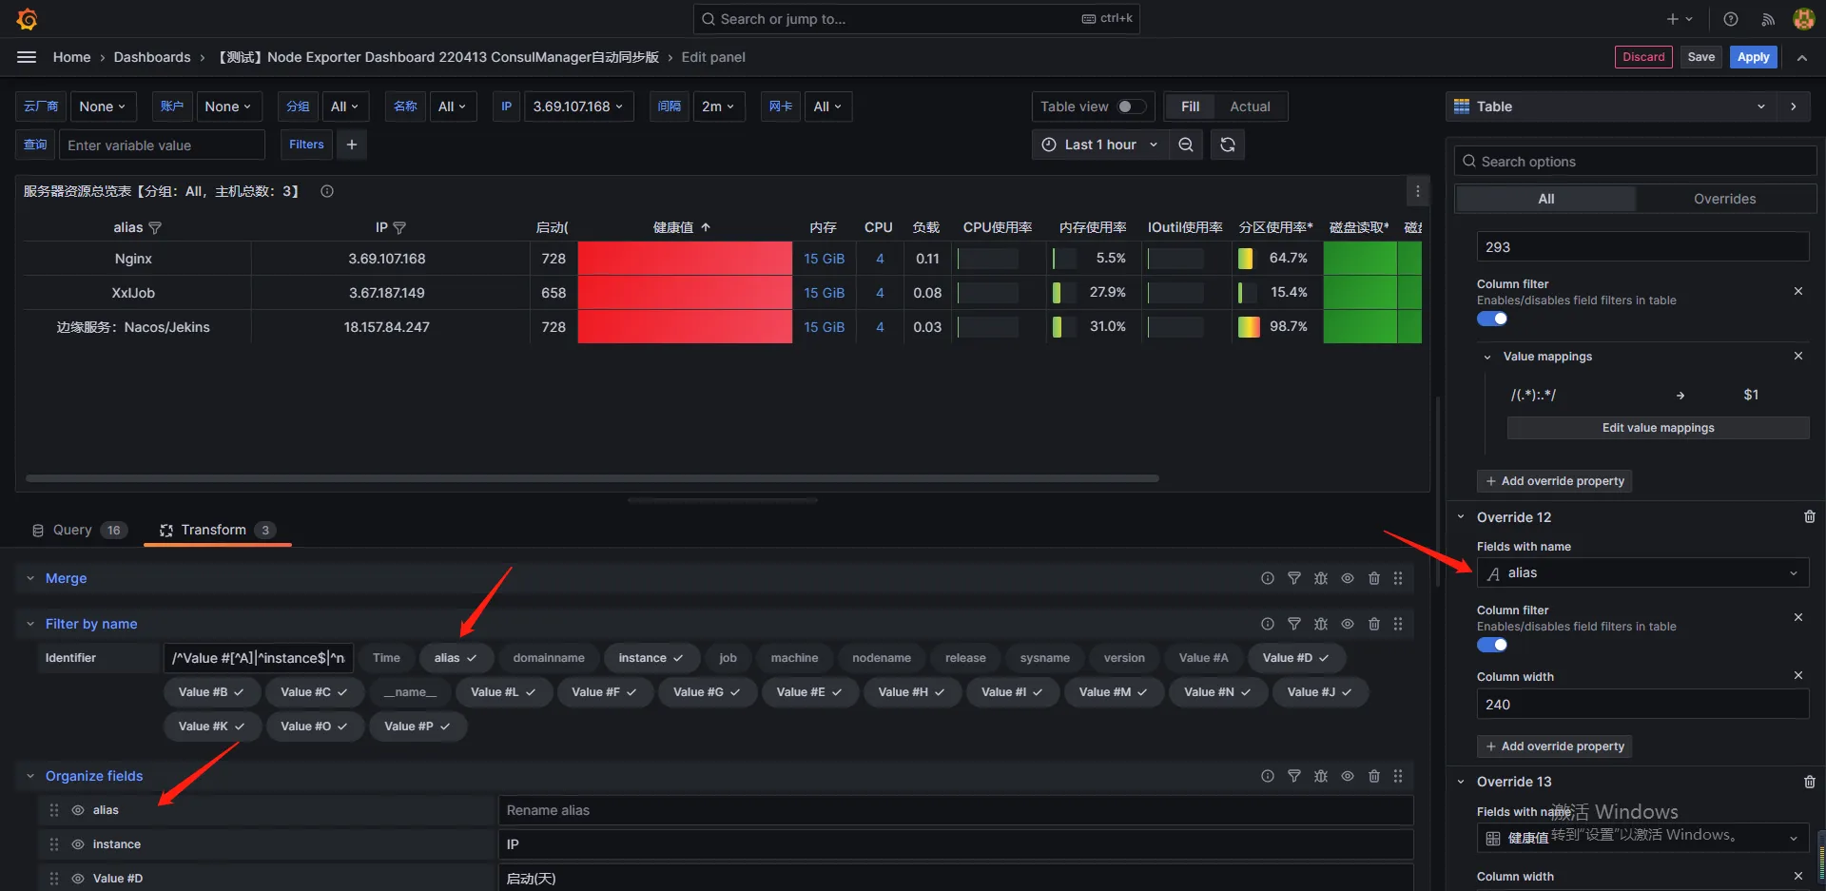Click the alias column filter icon

(x=155, y=228)
